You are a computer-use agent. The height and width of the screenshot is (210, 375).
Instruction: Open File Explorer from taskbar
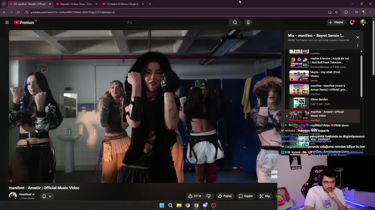(179, 205)
